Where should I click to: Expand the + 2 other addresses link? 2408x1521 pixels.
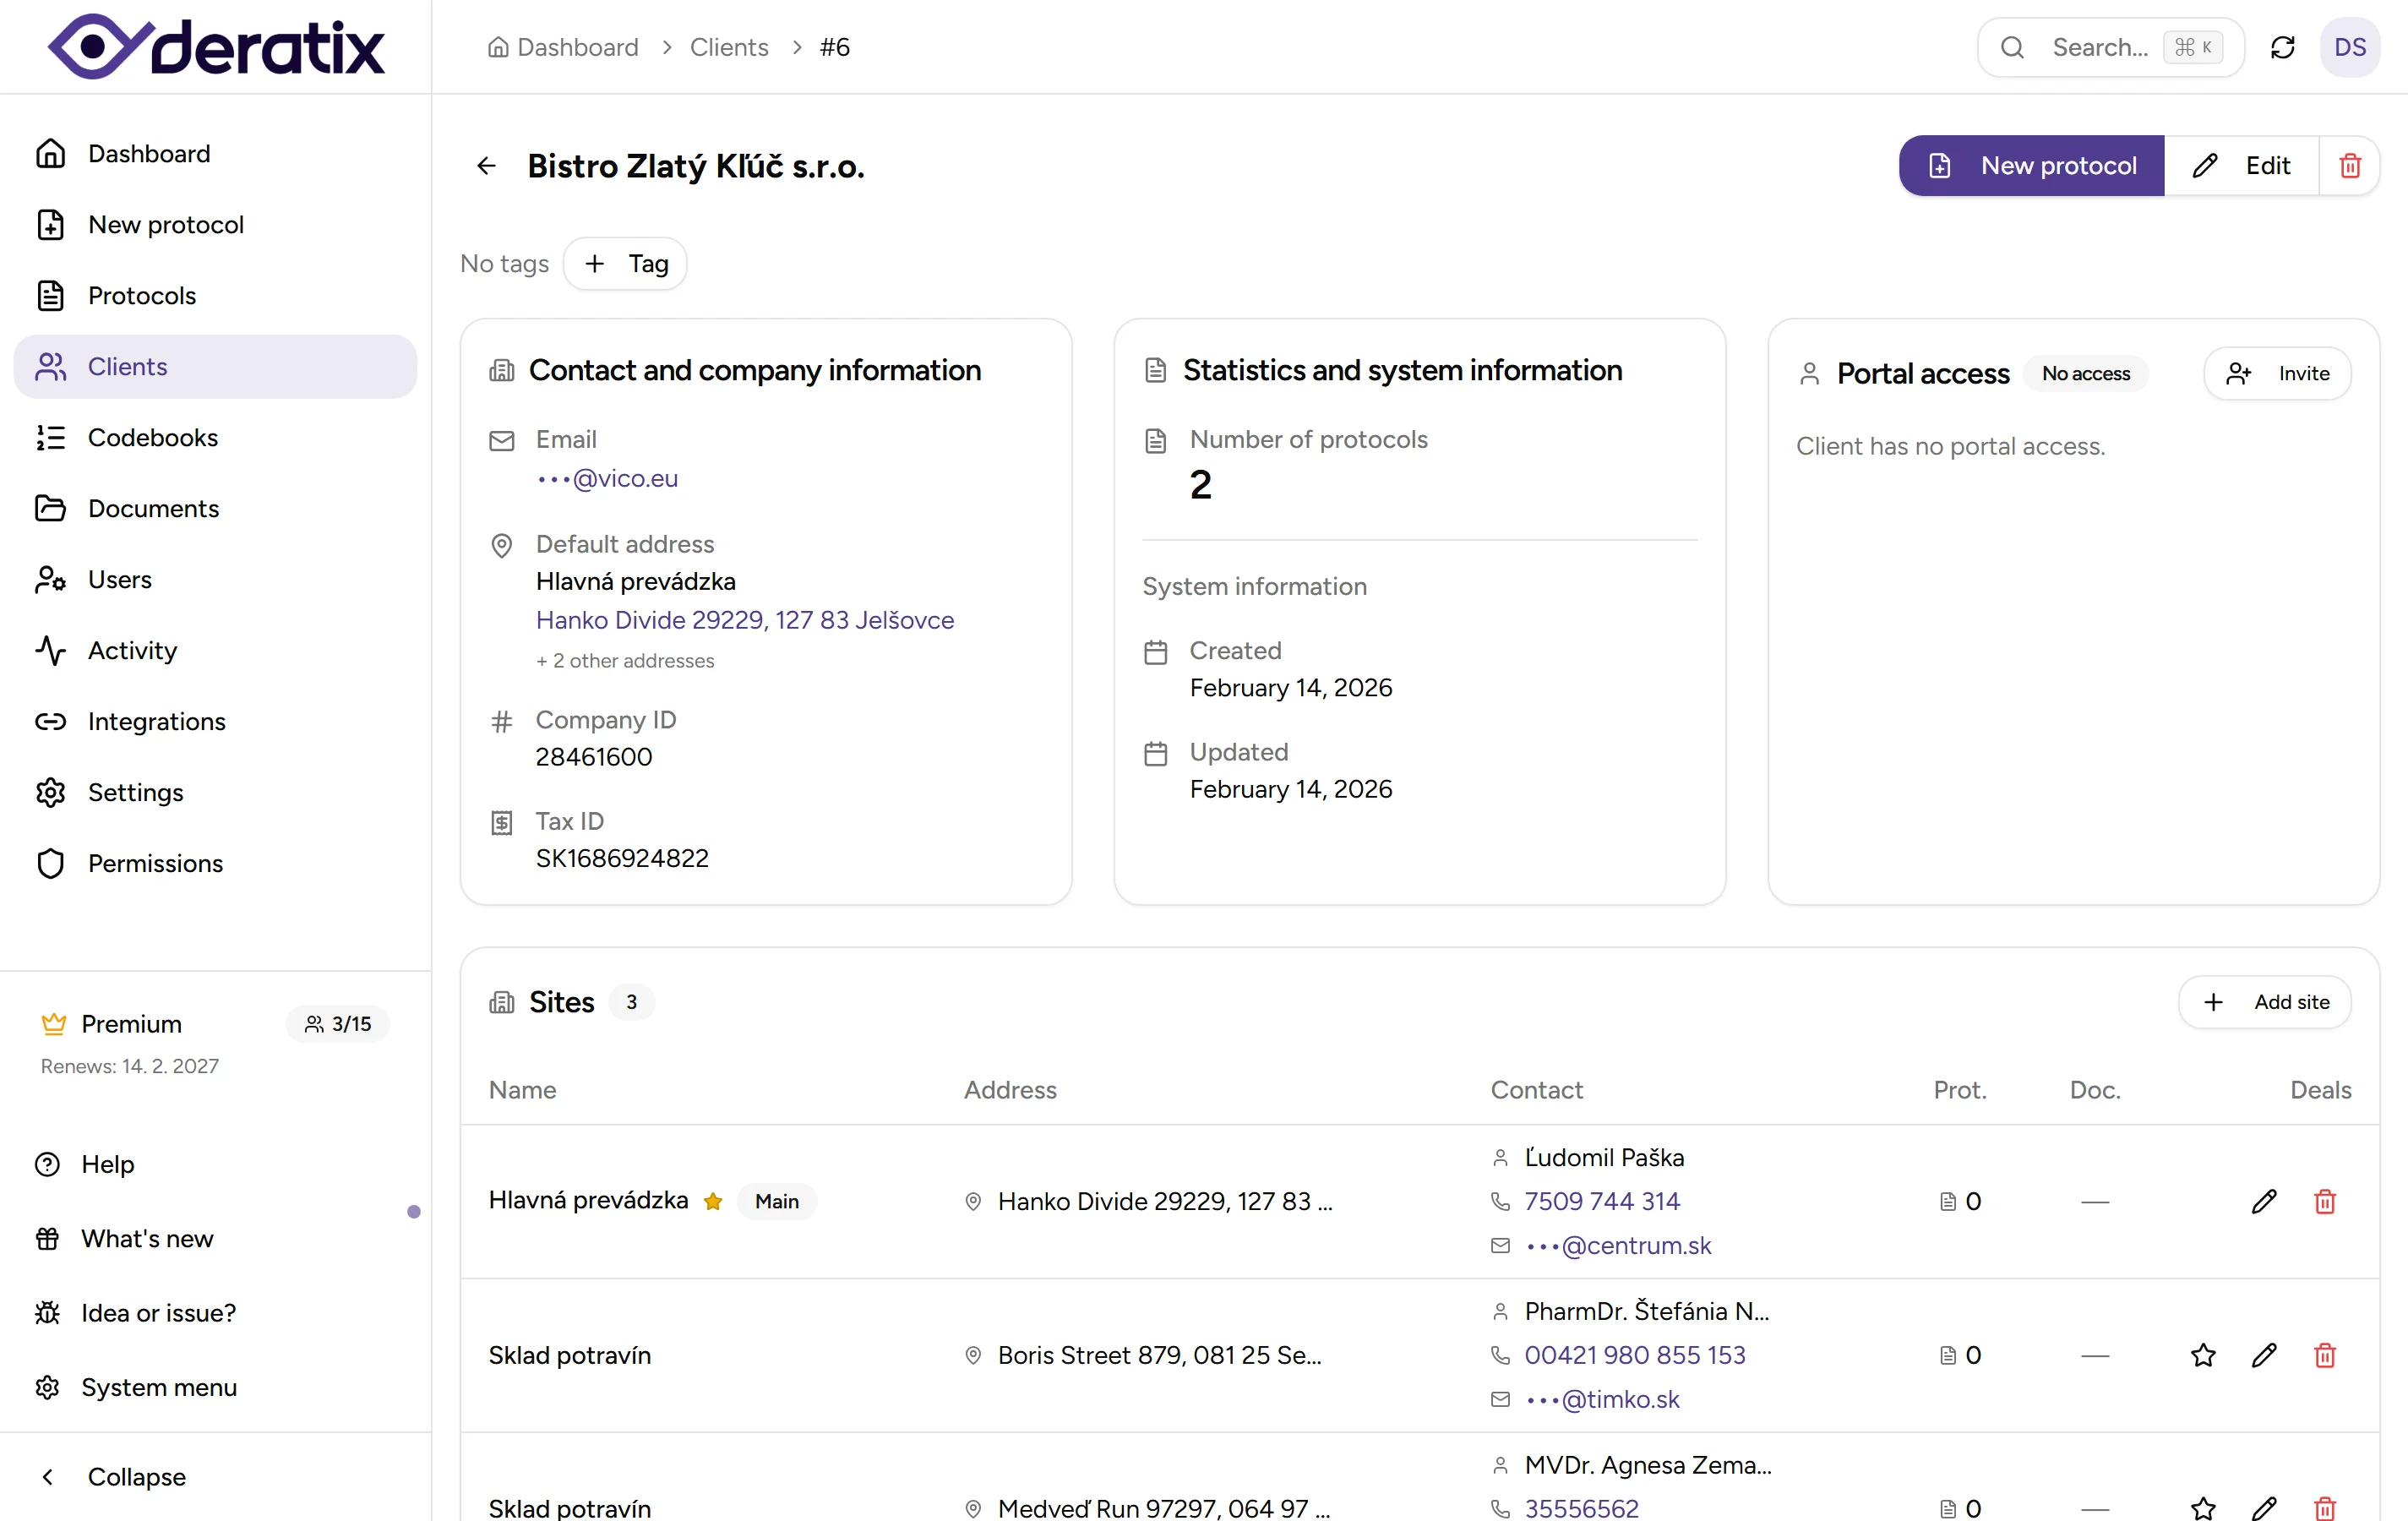pyautogui.click(x=625, y=660)
